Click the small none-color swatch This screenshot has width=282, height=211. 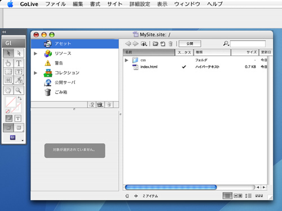pos(7,111)
